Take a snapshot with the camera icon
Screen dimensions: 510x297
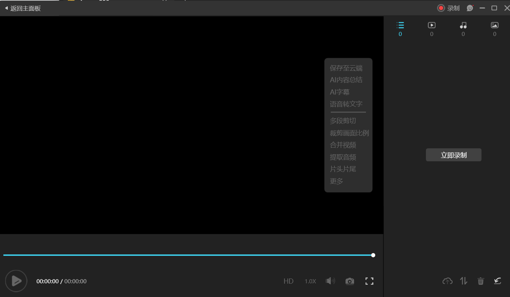coord(350,281)
